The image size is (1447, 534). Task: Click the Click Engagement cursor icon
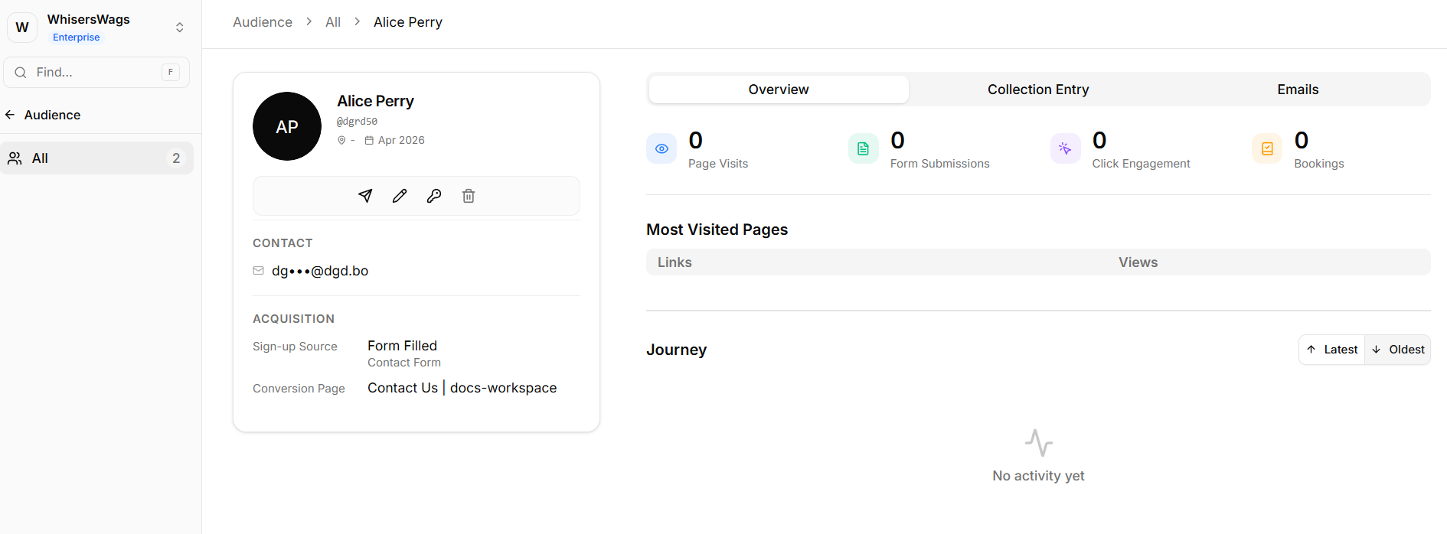tap(1065, 148)
